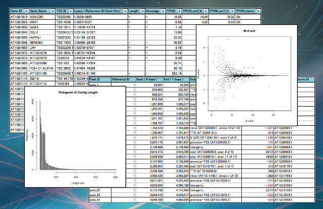This screenshot has height=209, width=323.
Task: Select gene name cell ARV1
Action: 42,22
